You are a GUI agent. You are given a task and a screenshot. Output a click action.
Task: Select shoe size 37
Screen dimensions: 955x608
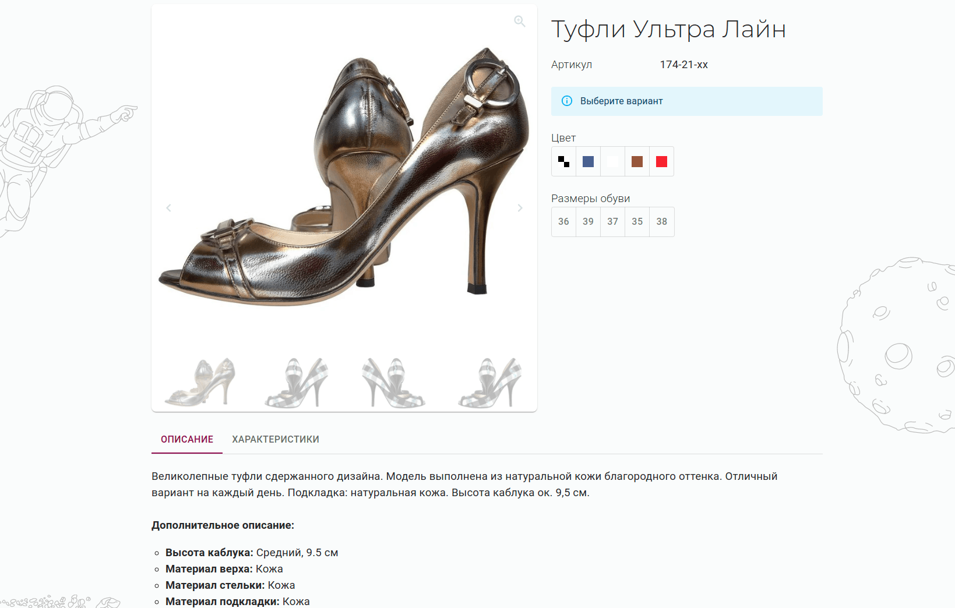point(613,222)
